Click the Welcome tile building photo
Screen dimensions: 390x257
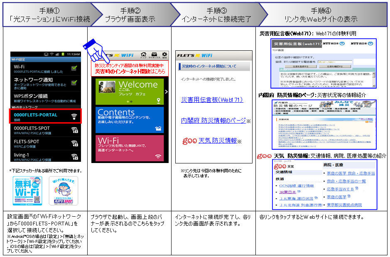coord(107,87)
